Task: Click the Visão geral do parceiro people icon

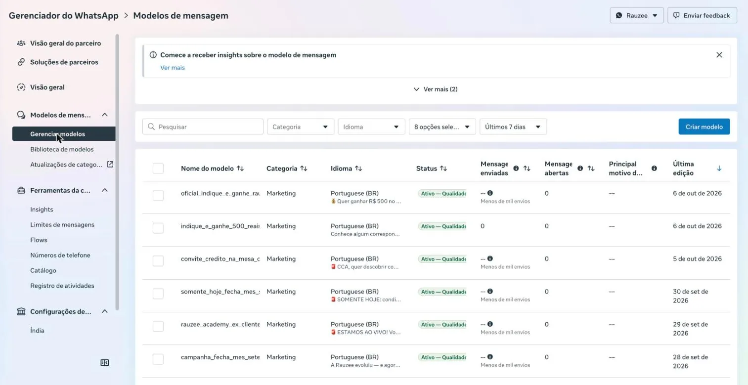Action: tap(21, 43)
